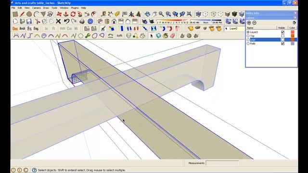Sort layers by Name column header
This screenshot has height=173, width=308.
[261, 28]
